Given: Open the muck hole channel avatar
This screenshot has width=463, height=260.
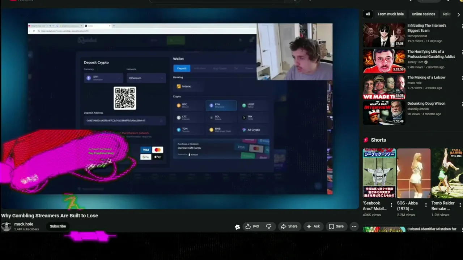Looking at the screenshot, I should pos(6,226).
